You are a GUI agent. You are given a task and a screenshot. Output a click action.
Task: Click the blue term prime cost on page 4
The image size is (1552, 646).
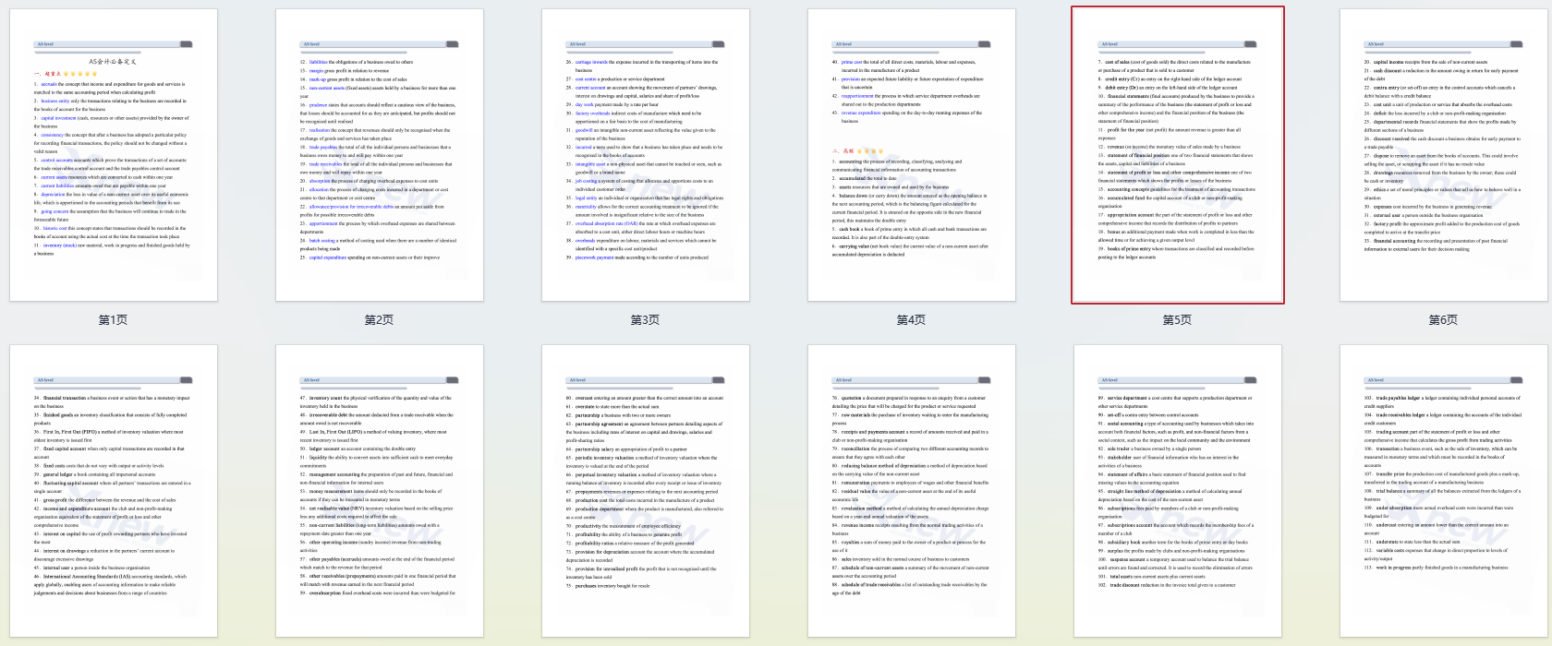[x=852, y=62]
